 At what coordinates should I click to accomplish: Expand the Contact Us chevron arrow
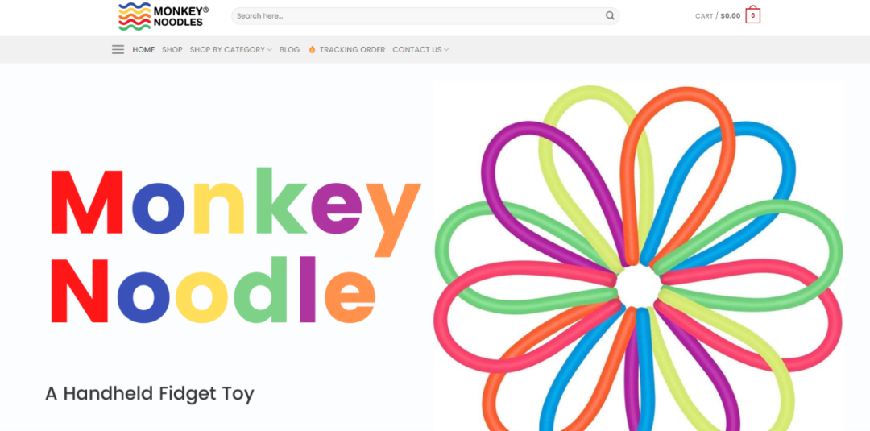click(446, 50)
